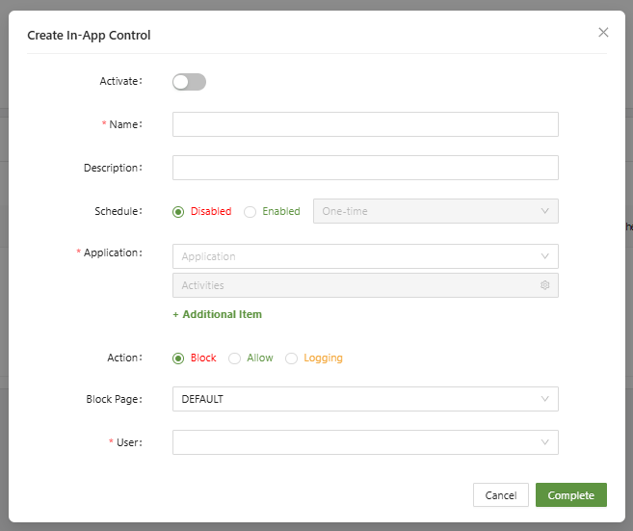The height and width of the screenshot is (531, 633).
Task: Open the User dropdown list
Action: pos(365,442)
